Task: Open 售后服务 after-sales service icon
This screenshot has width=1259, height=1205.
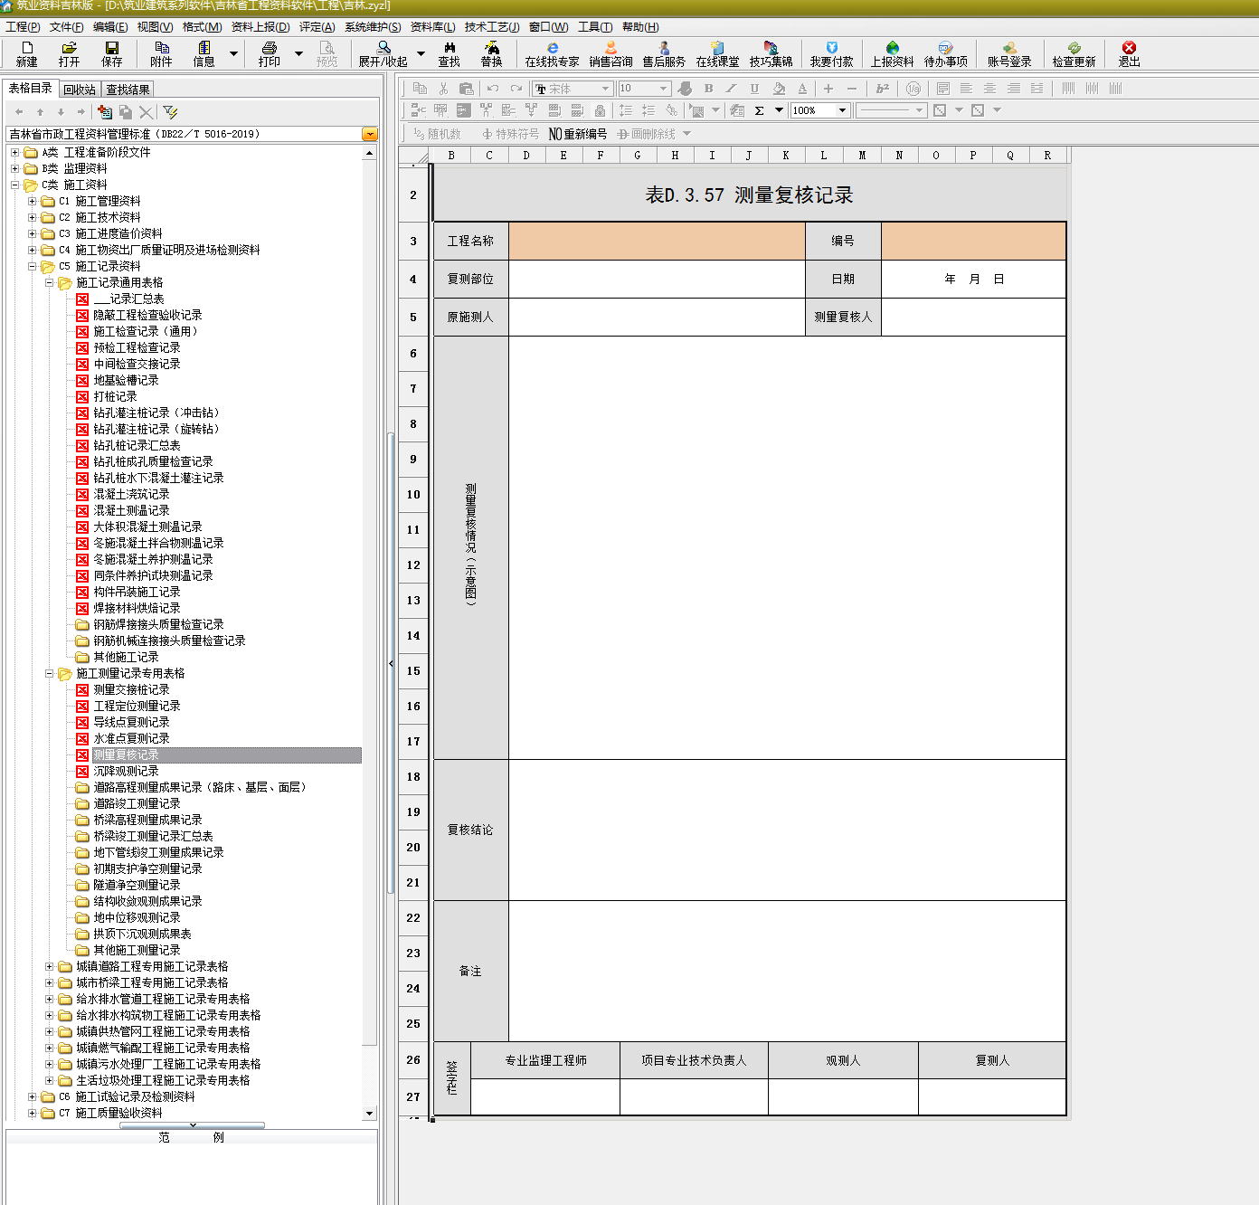Action: tap(665, 53)
